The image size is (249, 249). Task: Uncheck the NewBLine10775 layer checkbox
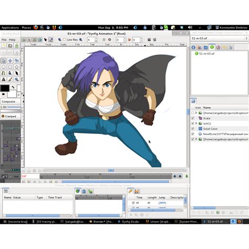click(x=193, y=134)
